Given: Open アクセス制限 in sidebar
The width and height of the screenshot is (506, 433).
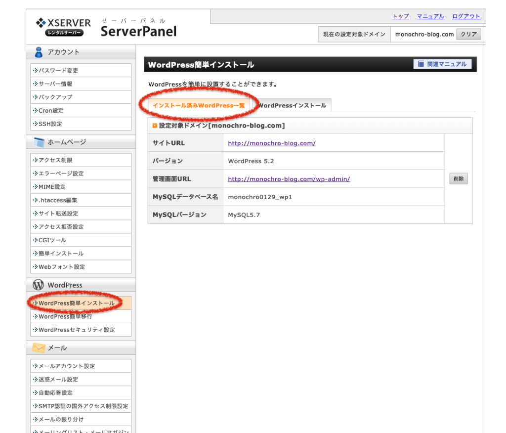Looking at the screenshot, I should coord(81,160).
